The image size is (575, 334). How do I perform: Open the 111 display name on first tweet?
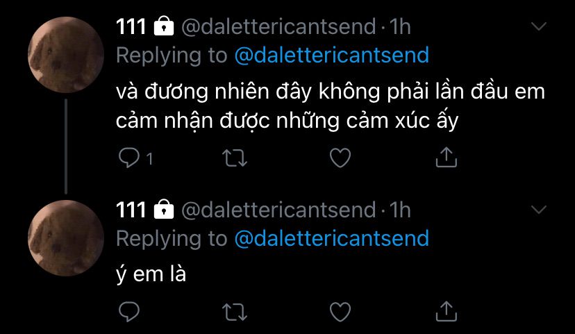131,27
